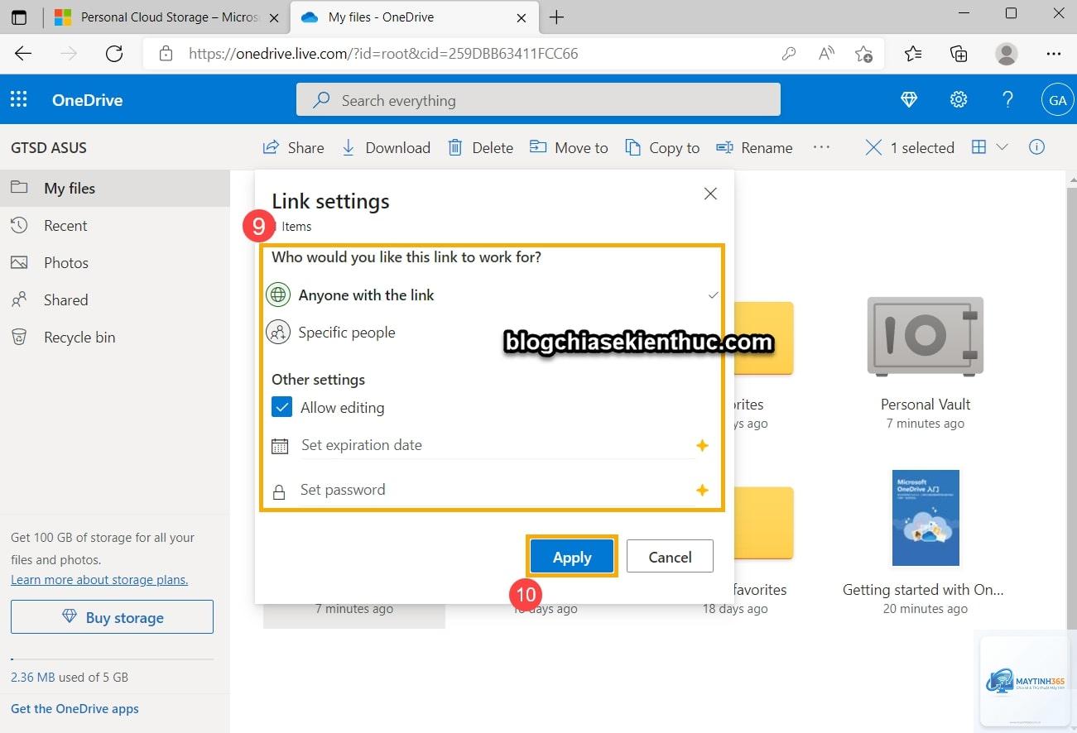The image size is (1077, 733).
Task: Select Specific people option
Action: click(x=492, y=333)
